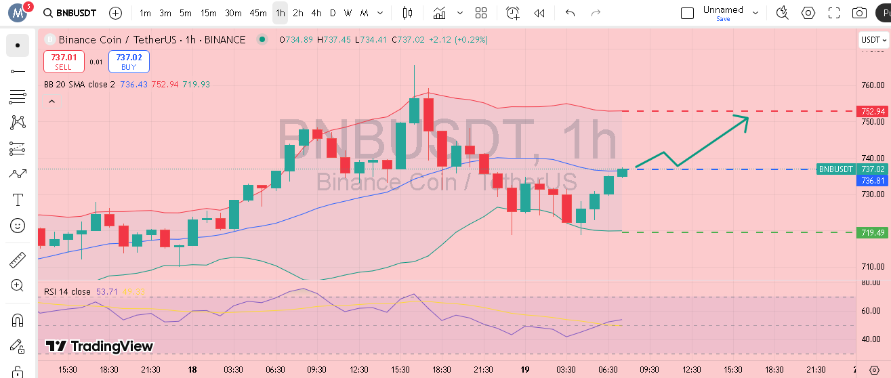
Task: Switch to the 3m timeframe
Action: coord(165,13)
